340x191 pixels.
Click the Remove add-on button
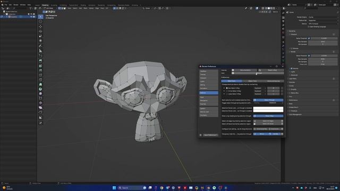pyautogui.click(x=258, y=73)
